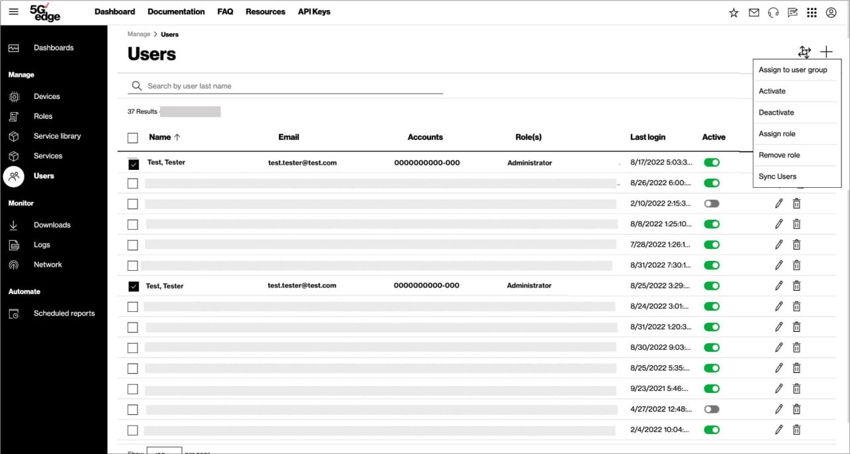Image resolution: width=850 pixels, height=454 pixels.
Task: Uncheck the first Test, Tester row
Action: [x=133, y=164]
